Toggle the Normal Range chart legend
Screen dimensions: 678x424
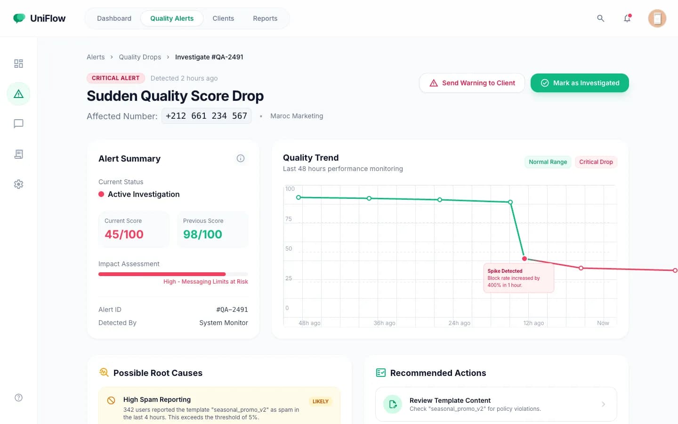(x=548, y=162)
